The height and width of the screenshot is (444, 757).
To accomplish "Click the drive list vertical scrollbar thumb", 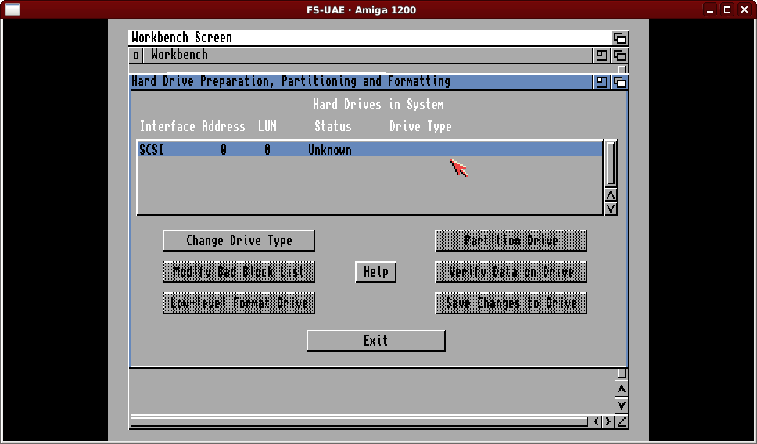I will point(610,163).
